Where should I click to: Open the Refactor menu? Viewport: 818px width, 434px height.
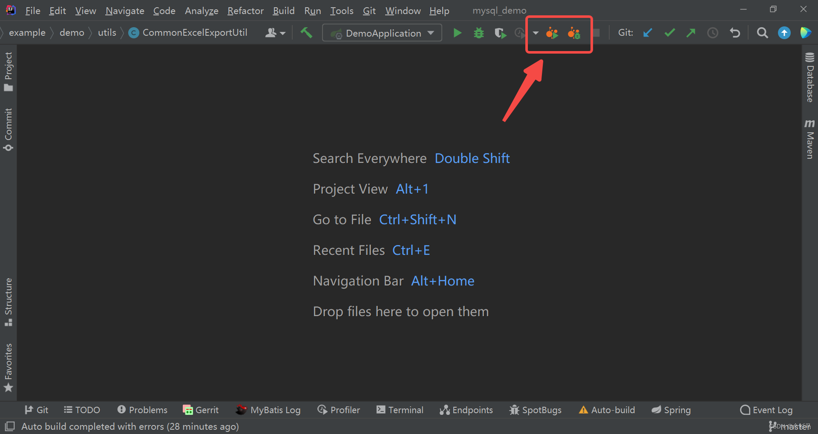[245, 11]
